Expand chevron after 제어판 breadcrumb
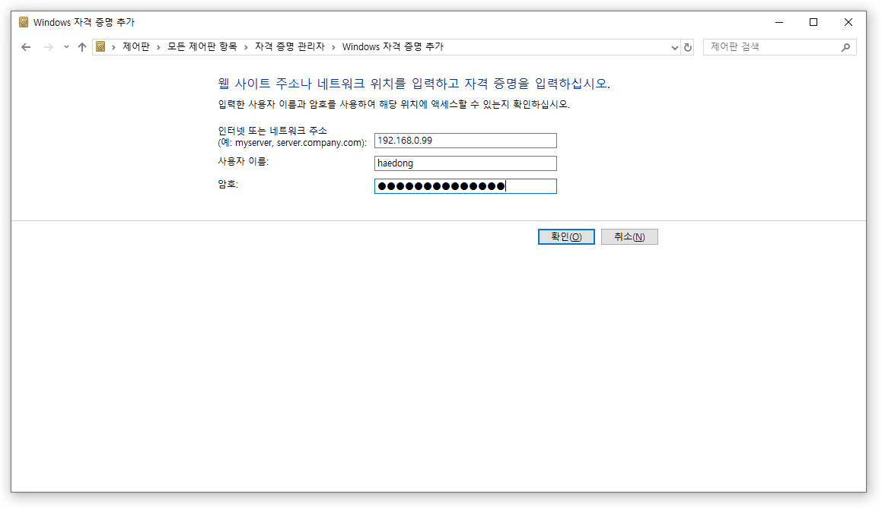The height and width of the screenshot is (510, 885). 158,47
